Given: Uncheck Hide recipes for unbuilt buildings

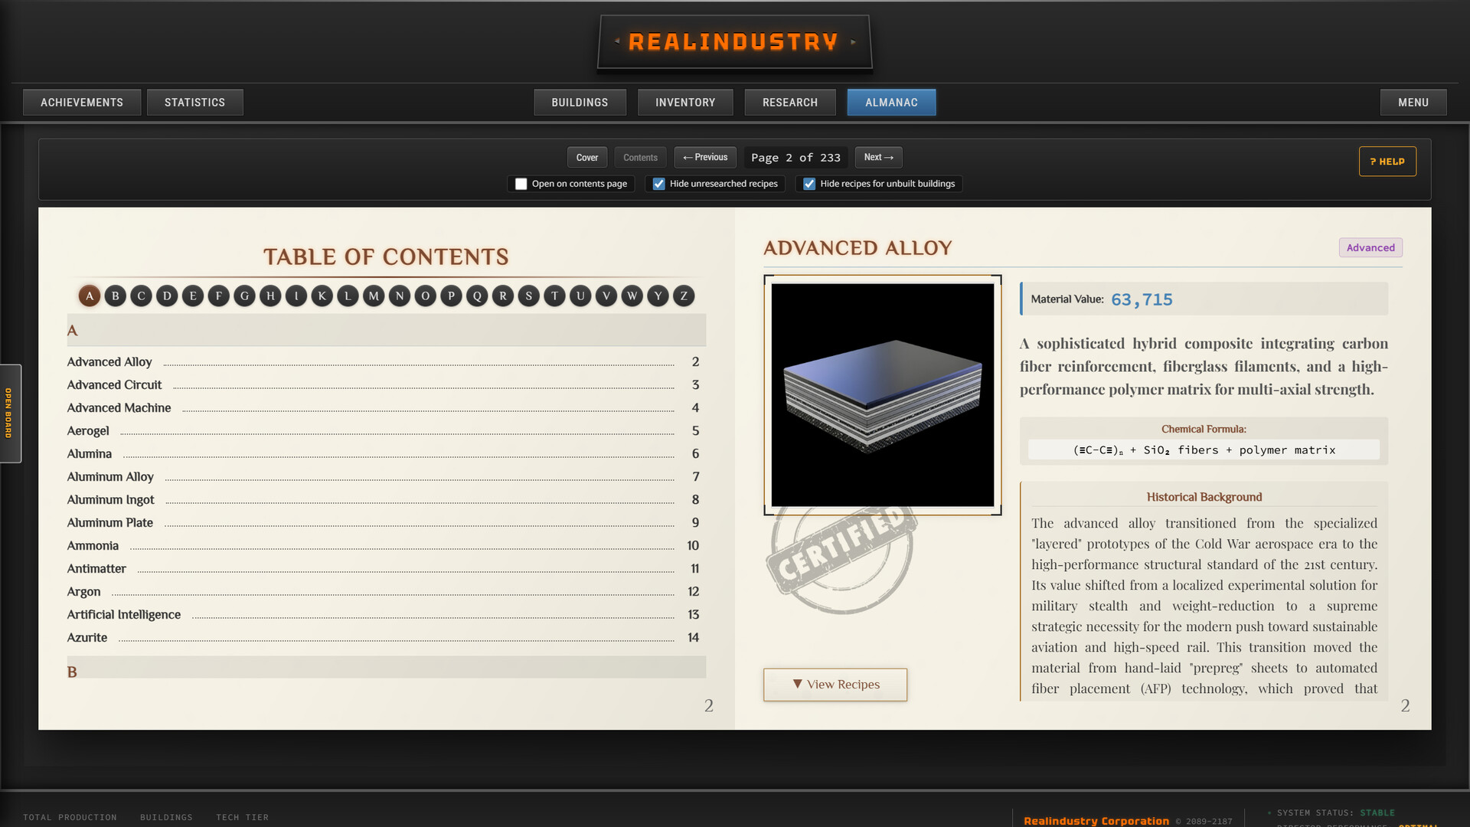Looking at the screenshot, I should click(809, 184).
